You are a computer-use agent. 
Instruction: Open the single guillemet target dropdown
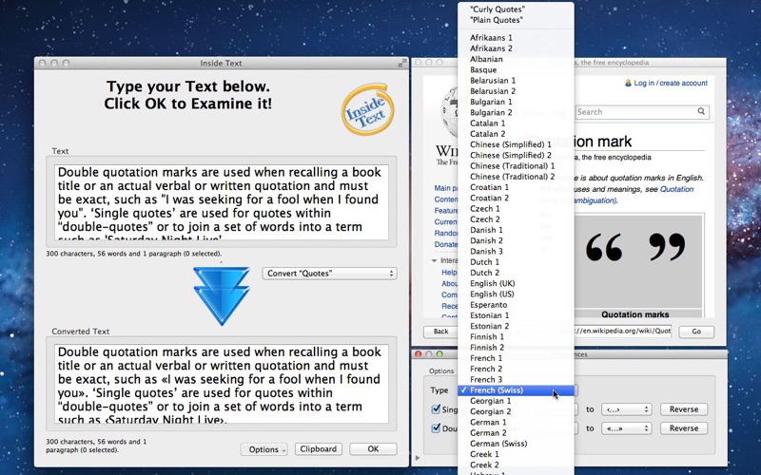(x=626, y=409)
